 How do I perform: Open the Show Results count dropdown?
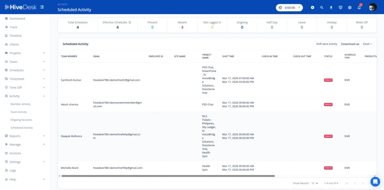(x=313, y=183)
